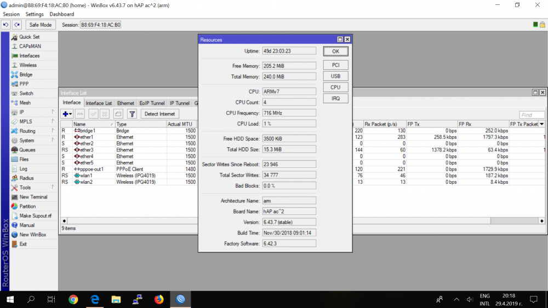
Task: Click the Detect Internet button
Action: pyautogui.click(x=159, y=114)
